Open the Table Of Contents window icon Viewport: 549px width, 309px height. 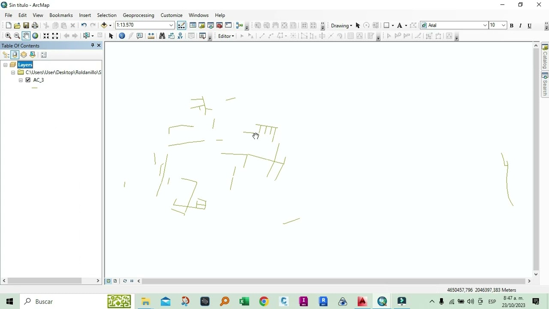193,25
